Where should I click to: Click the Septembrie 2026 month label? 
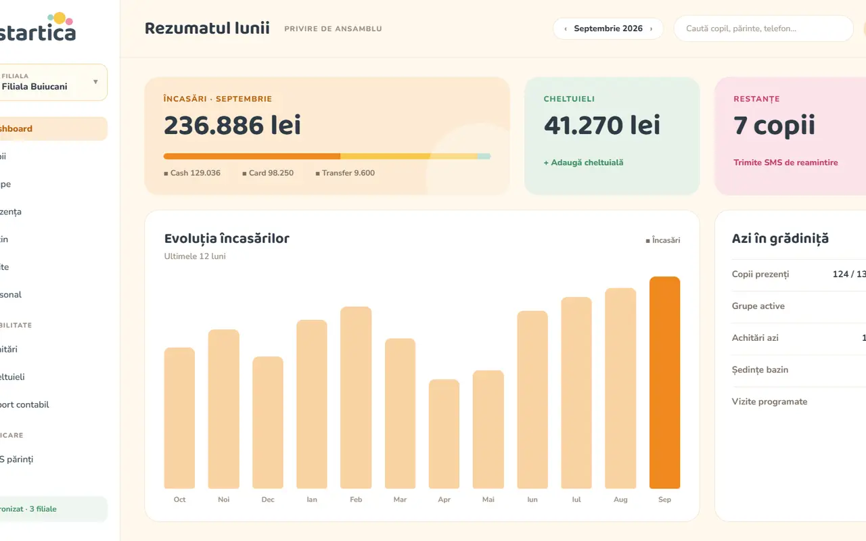608,29
